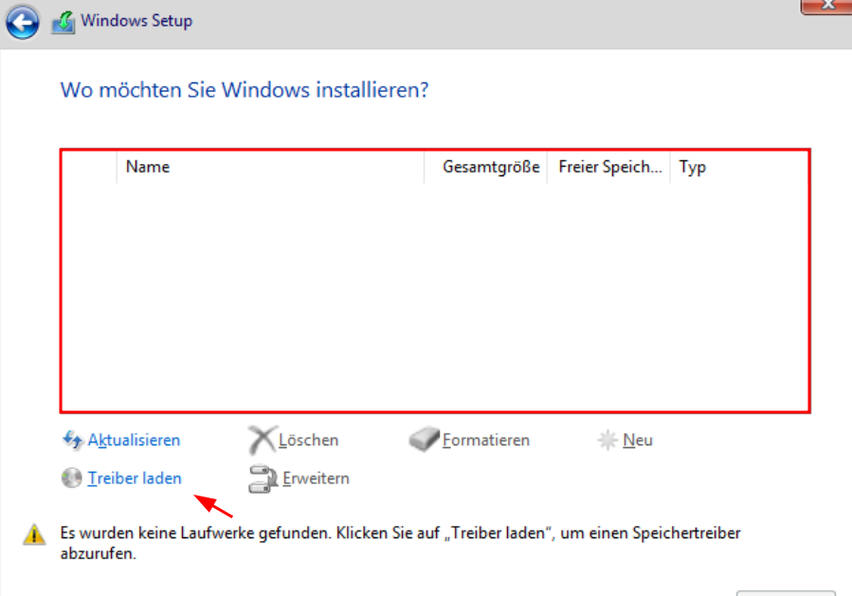852x596 pixels.
Task: Close the Windows Setup window
Action: coord(827,6)
